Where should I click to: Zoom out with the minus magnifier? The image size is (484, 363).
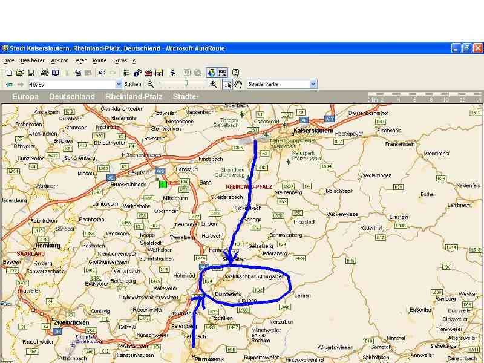[x=150, y=84]
